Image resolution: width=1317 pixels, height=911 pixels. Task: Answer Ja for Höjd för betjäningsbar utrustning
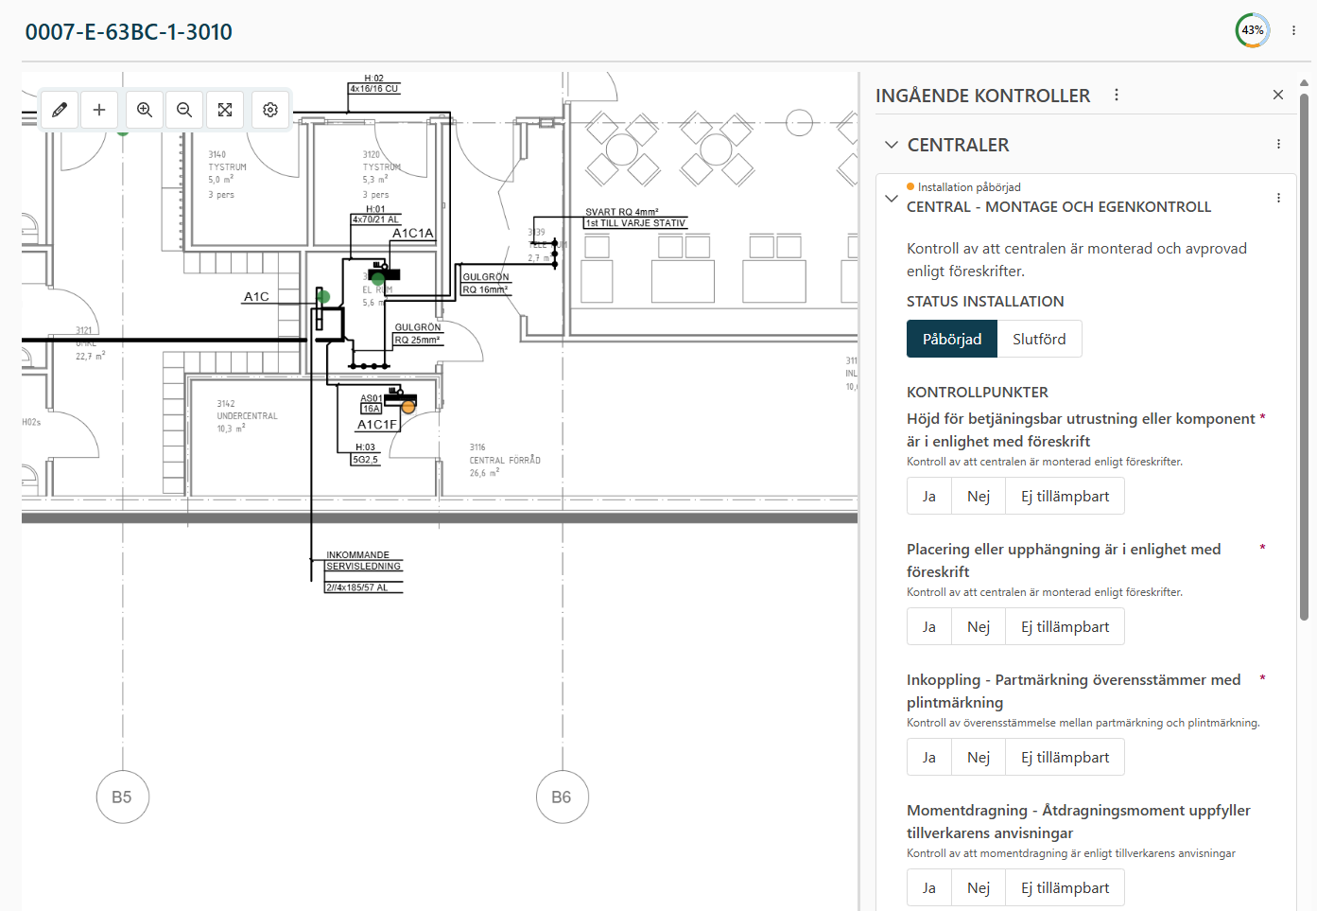tap(929, 496)
